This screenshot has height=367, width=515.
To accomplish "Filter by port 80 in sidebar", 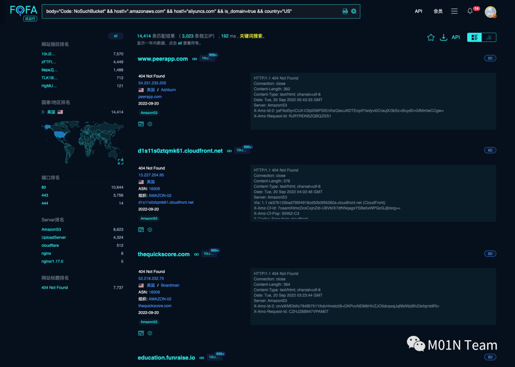I will [x=44, y=188].
